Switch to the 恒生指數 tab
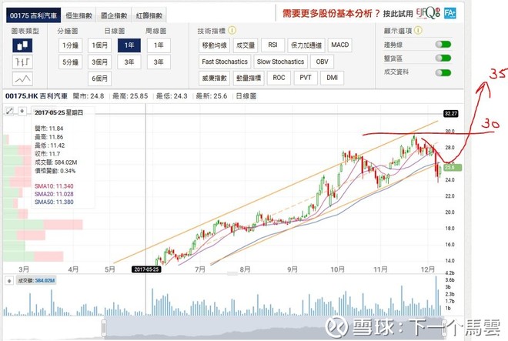 coord(79,15)
